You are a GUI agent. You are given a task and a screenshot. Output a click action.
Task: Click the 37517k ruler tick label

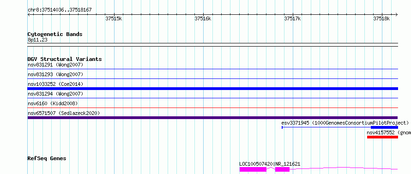coord(292,18)
